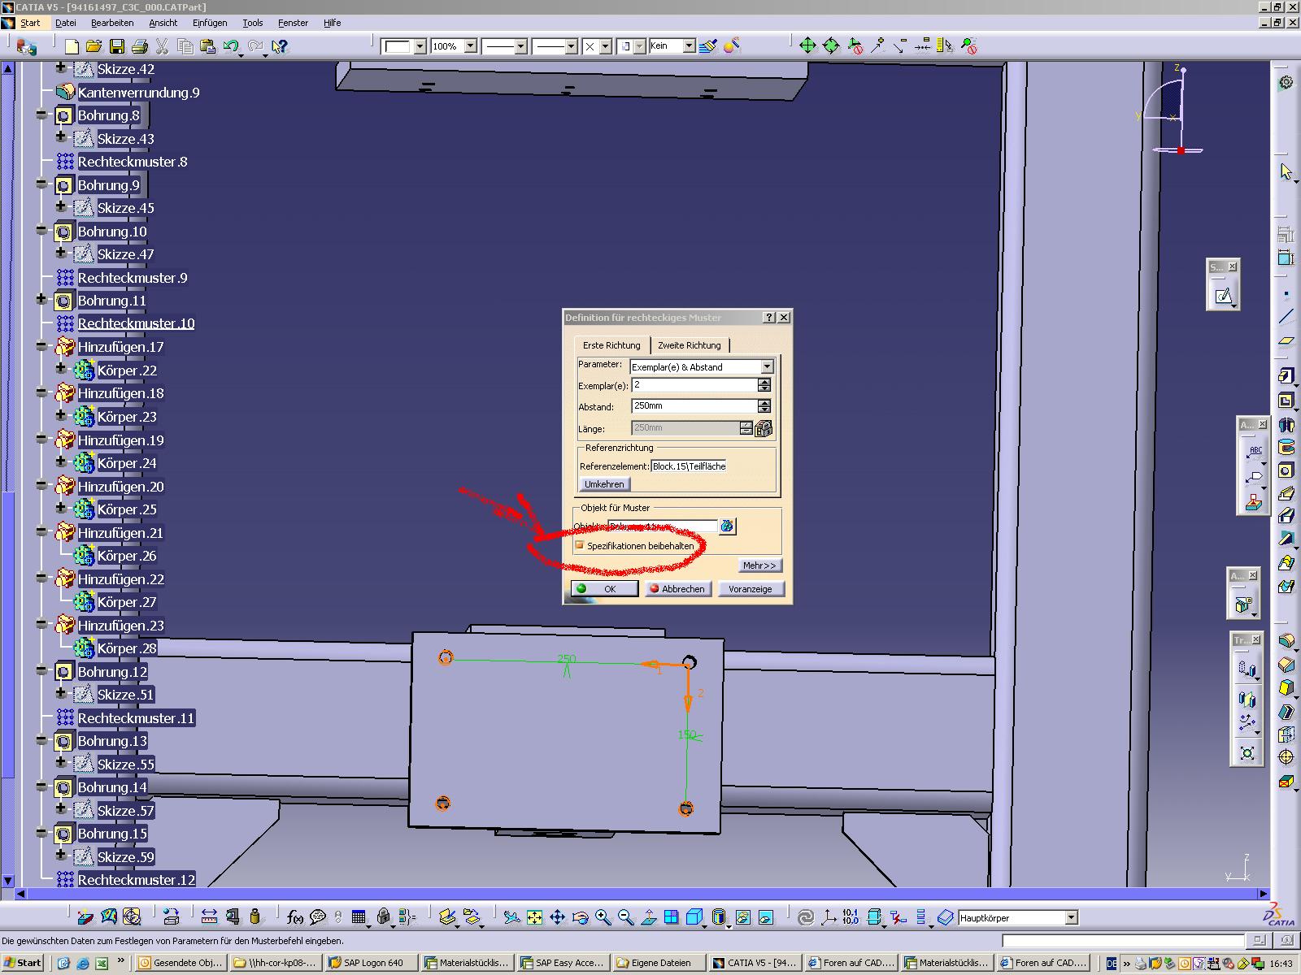Save the part with the diskette icon
The height and width of the screenshot is (975, 1301).
[116, 46]
